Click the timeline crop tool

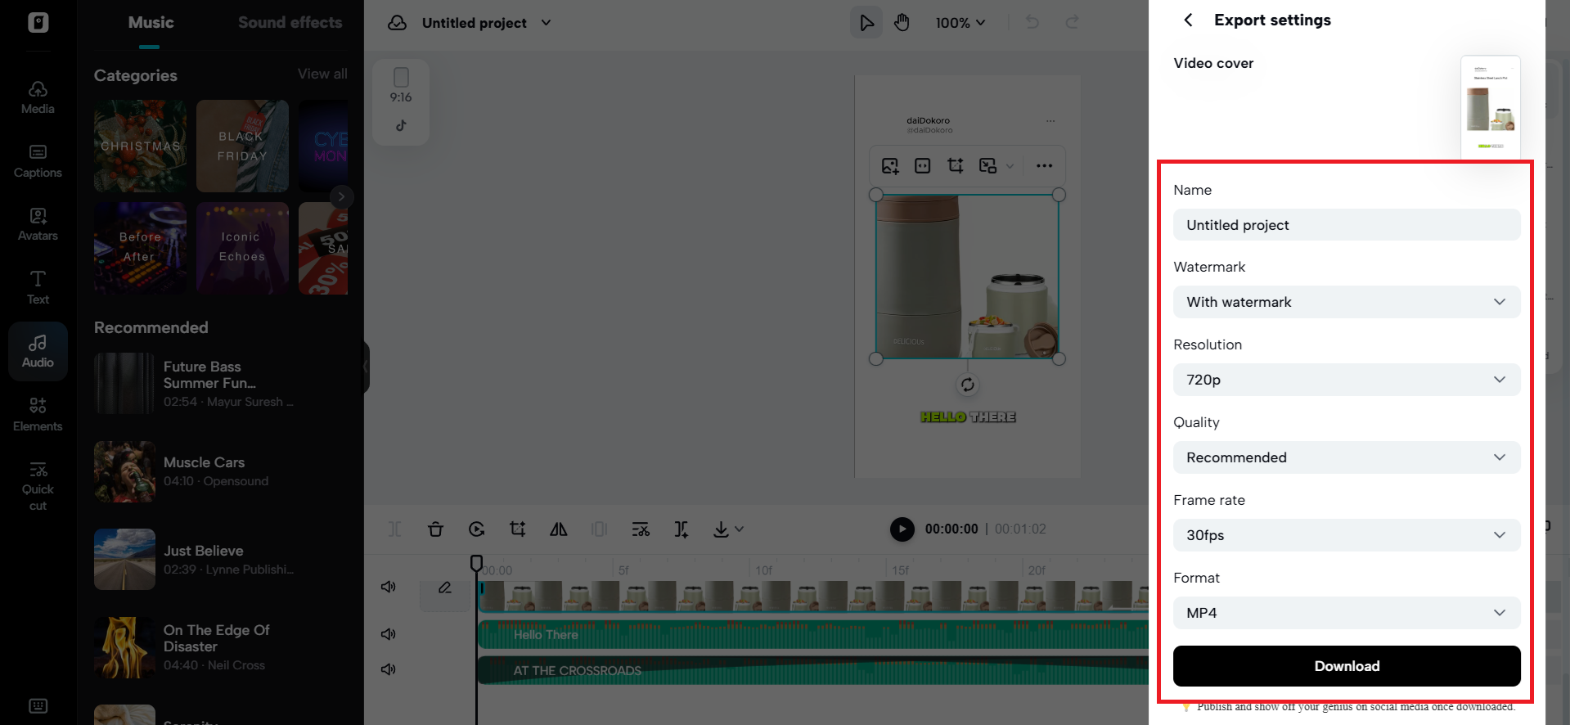[x=517, y=529]
